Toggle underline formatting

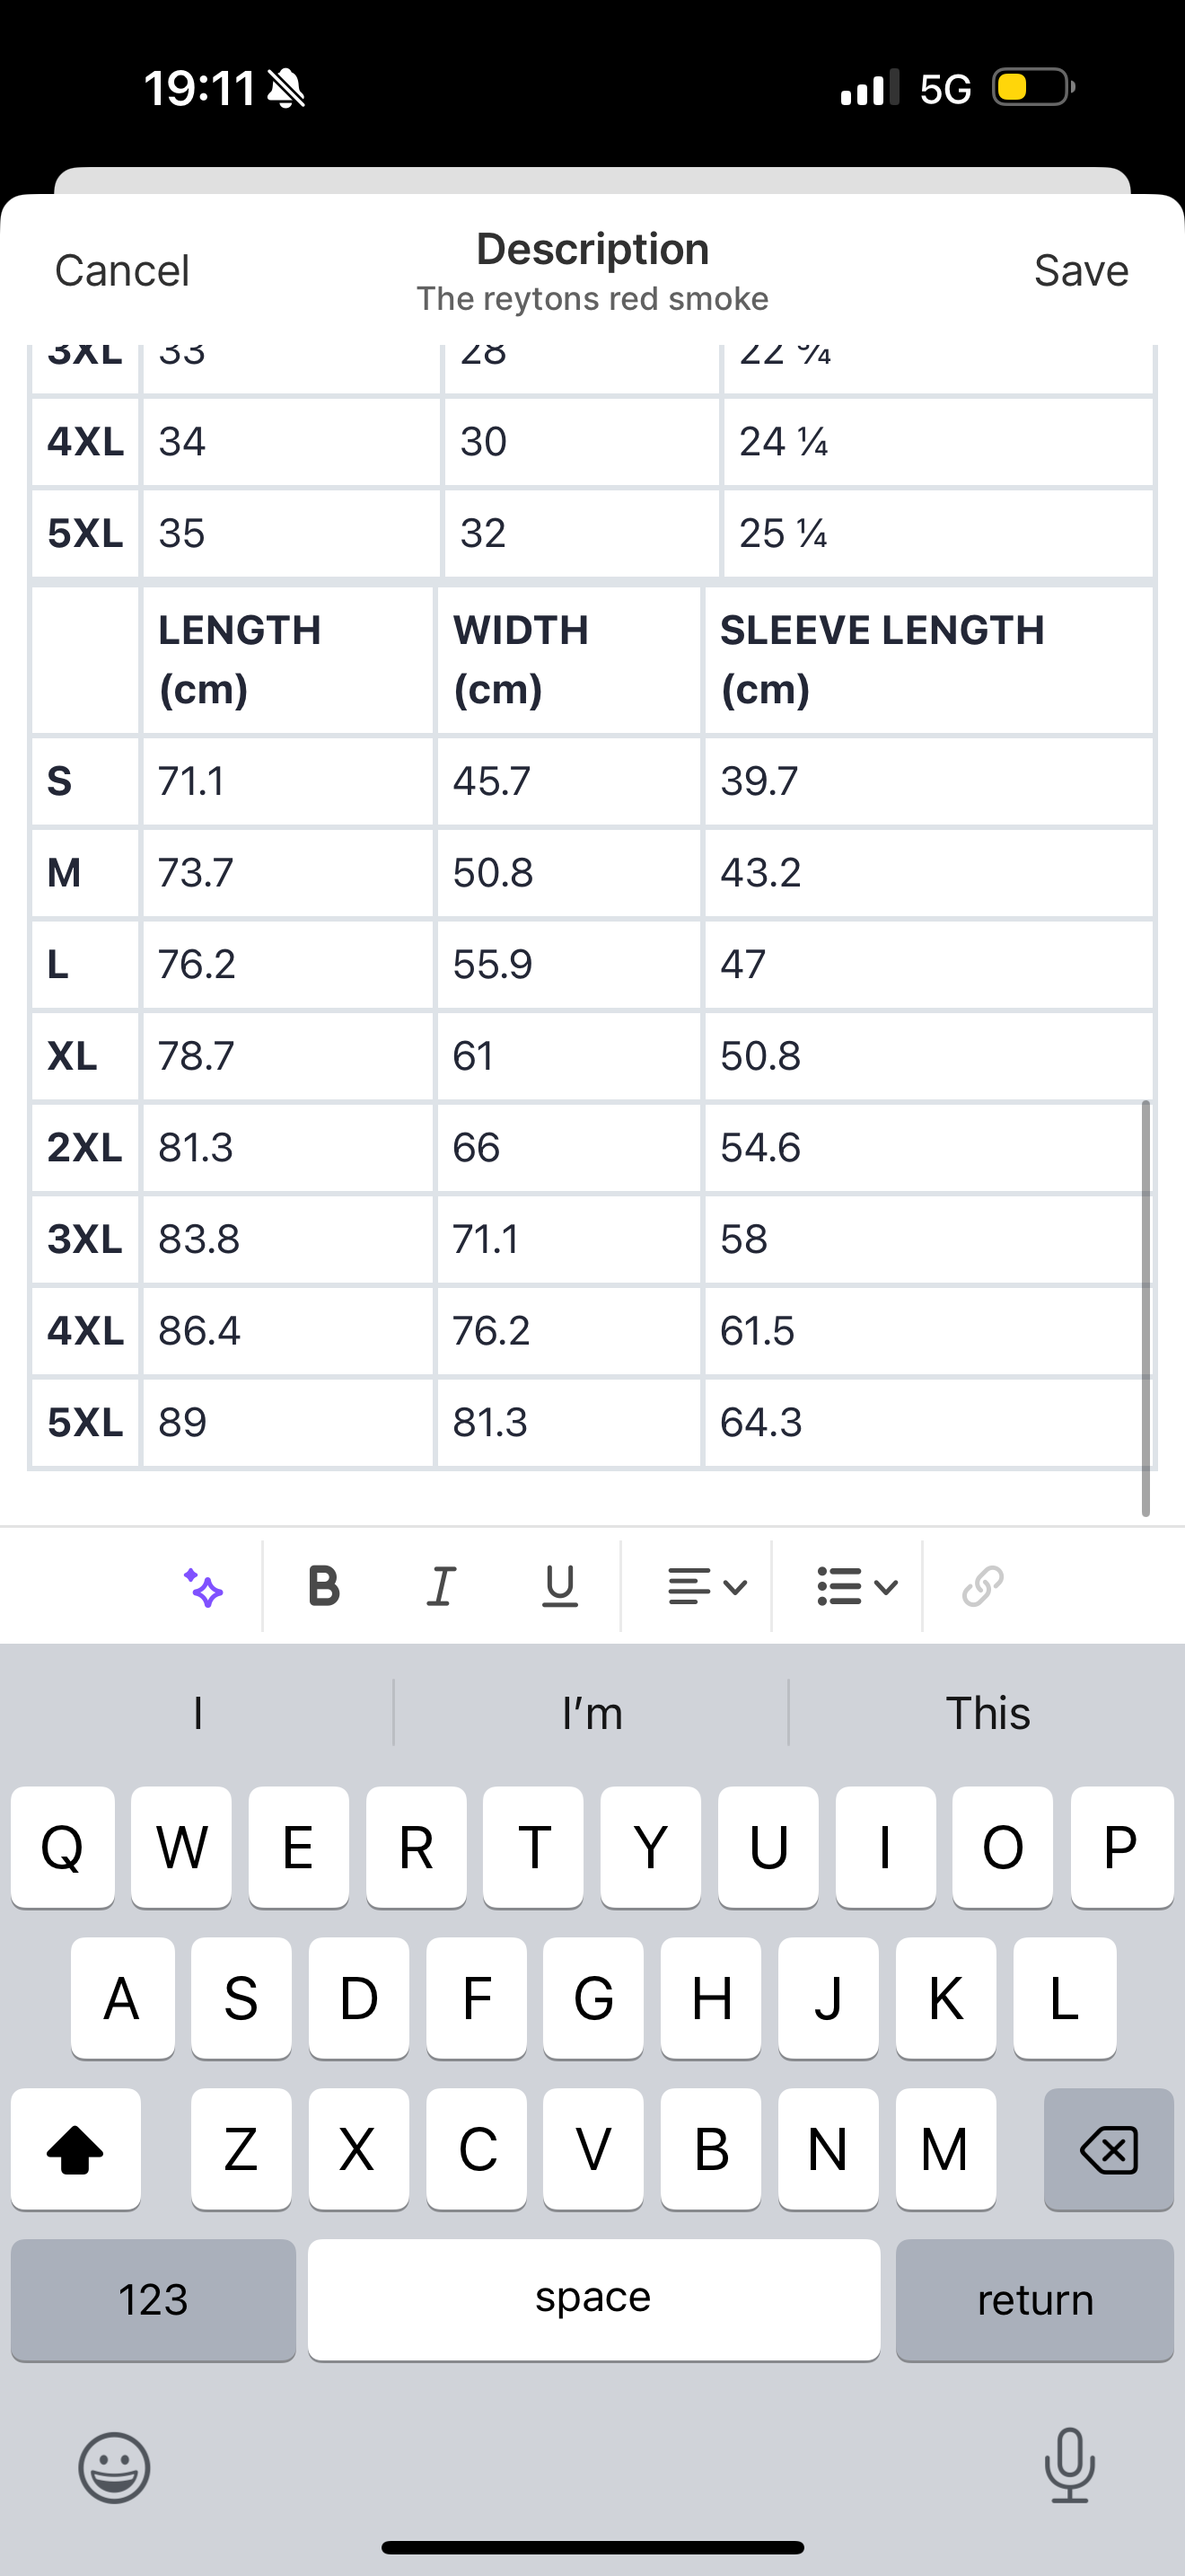click(559, 1586)
